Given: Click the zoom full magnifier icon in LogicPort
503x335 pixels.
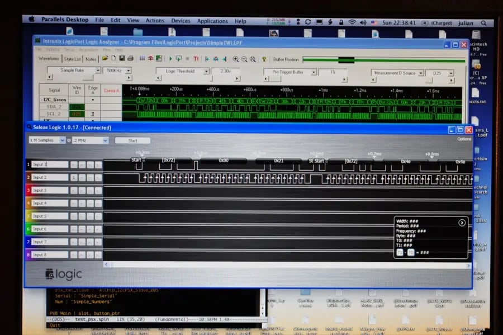Looking at the screenshot, I should click(x=253, y=59).
